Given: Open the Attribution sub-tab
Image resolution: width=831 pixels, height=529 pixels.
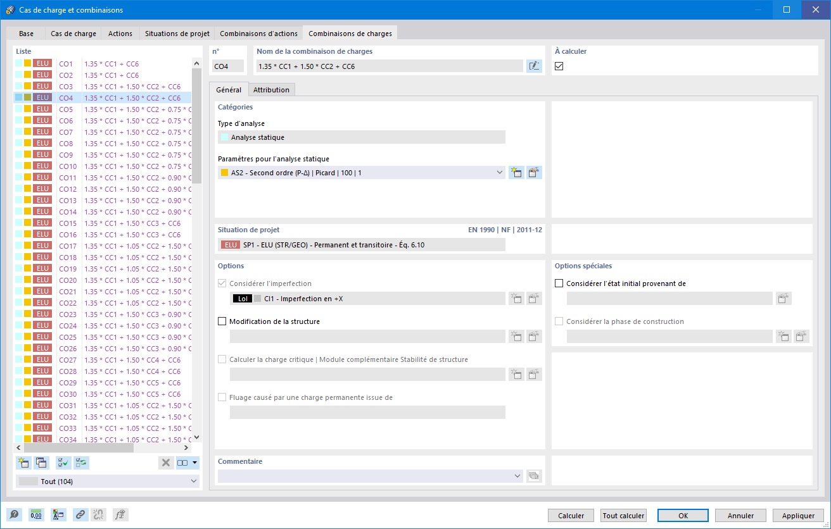Looking at the screenshot, I should click(x=271, y=90).
